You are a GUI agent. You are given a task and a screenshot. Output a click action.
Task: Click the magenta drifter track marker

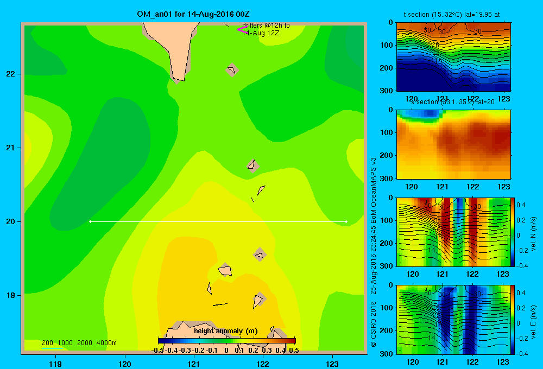[x=242, y=30]
